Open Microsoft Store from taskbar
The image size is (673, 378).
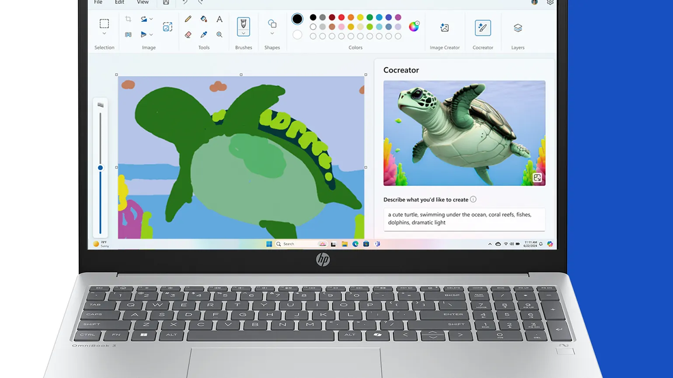[x=366, y=244]
